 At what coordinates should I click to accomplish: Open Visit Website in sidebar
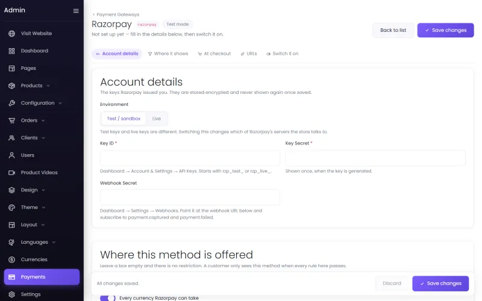tap(36, 34)
